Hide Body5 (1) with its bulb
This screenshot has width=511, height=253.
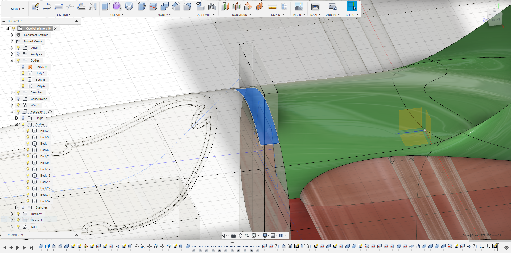click(x=23, y=67)
